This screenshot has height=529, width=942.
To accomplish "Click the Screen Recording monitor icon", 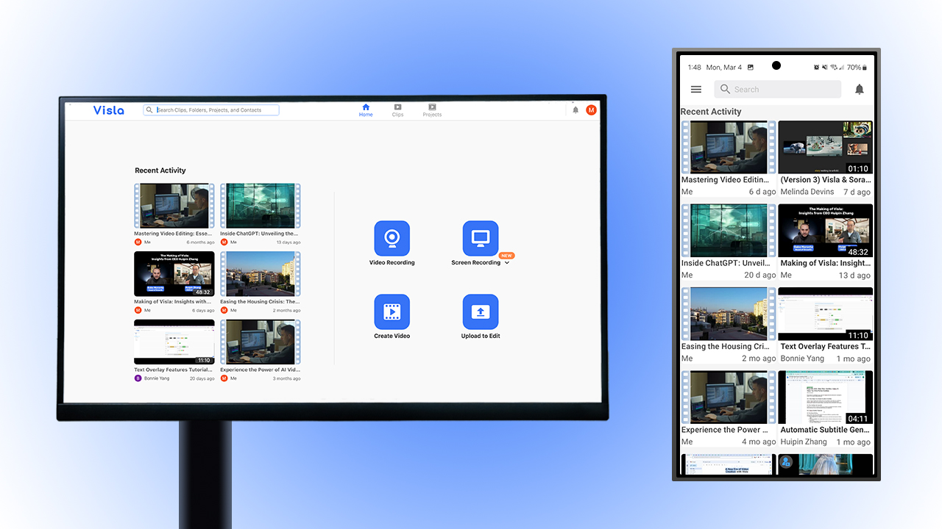I will coord(481,239).
